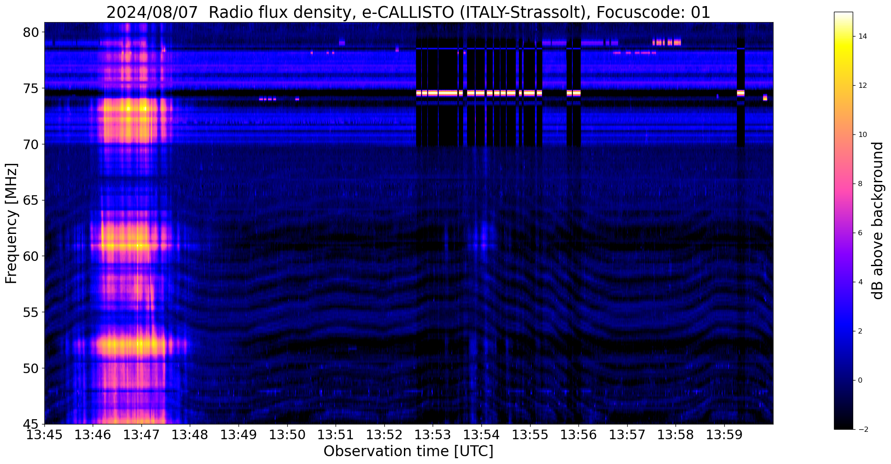Click the 13:54 time tick label
This screenshot has height=464, width=891.
481,434
